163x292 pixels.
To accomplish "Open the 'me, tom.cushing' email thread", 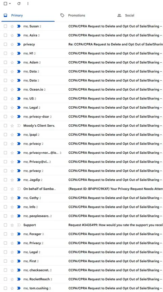I will [x=81, y=288].
